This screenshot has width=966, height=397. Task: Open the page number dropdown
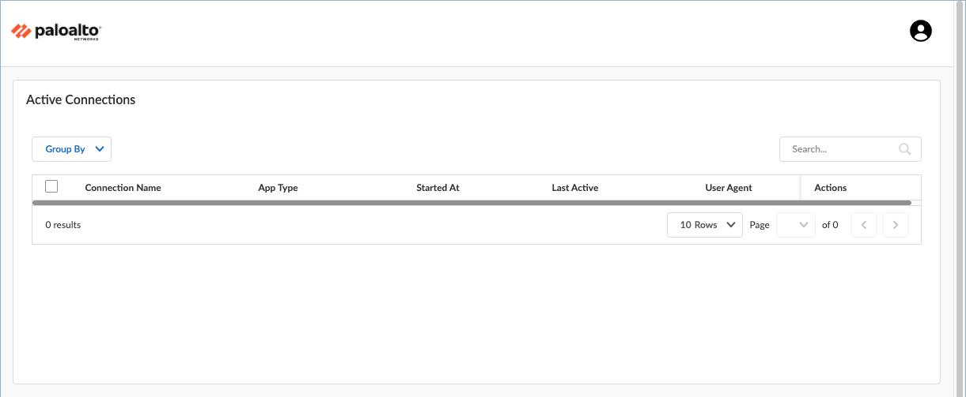pyautogui.click(x=795, y=225)
